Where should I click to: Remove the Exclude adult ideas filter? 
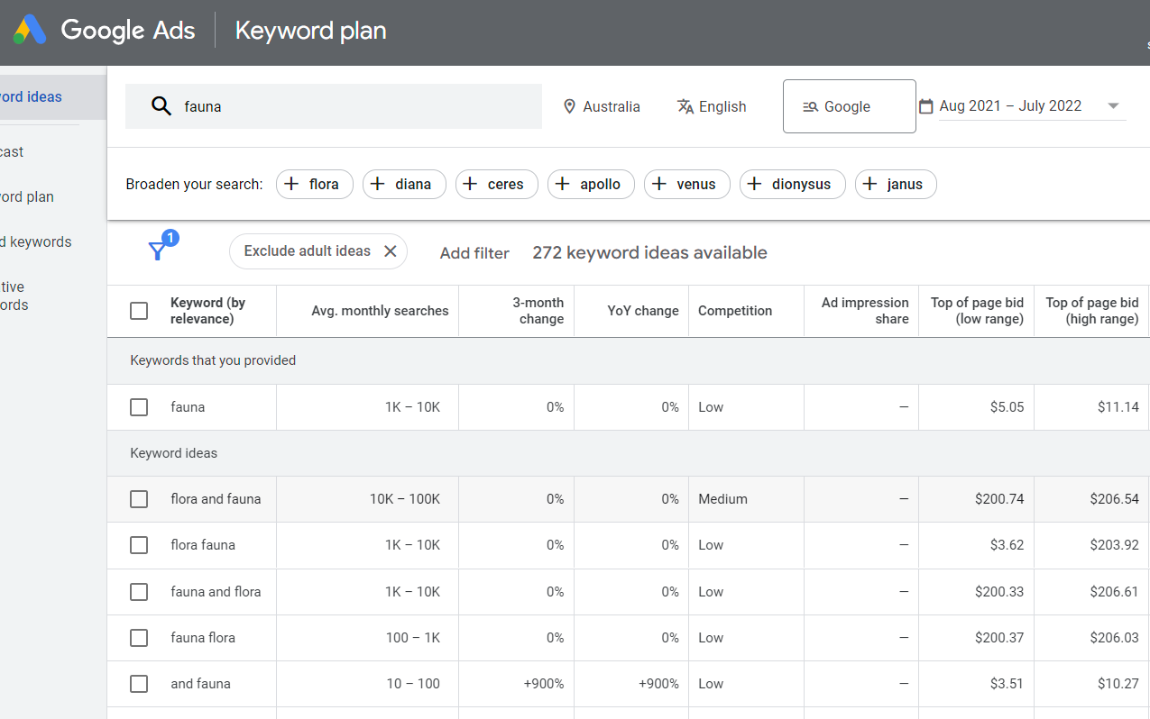390,250
